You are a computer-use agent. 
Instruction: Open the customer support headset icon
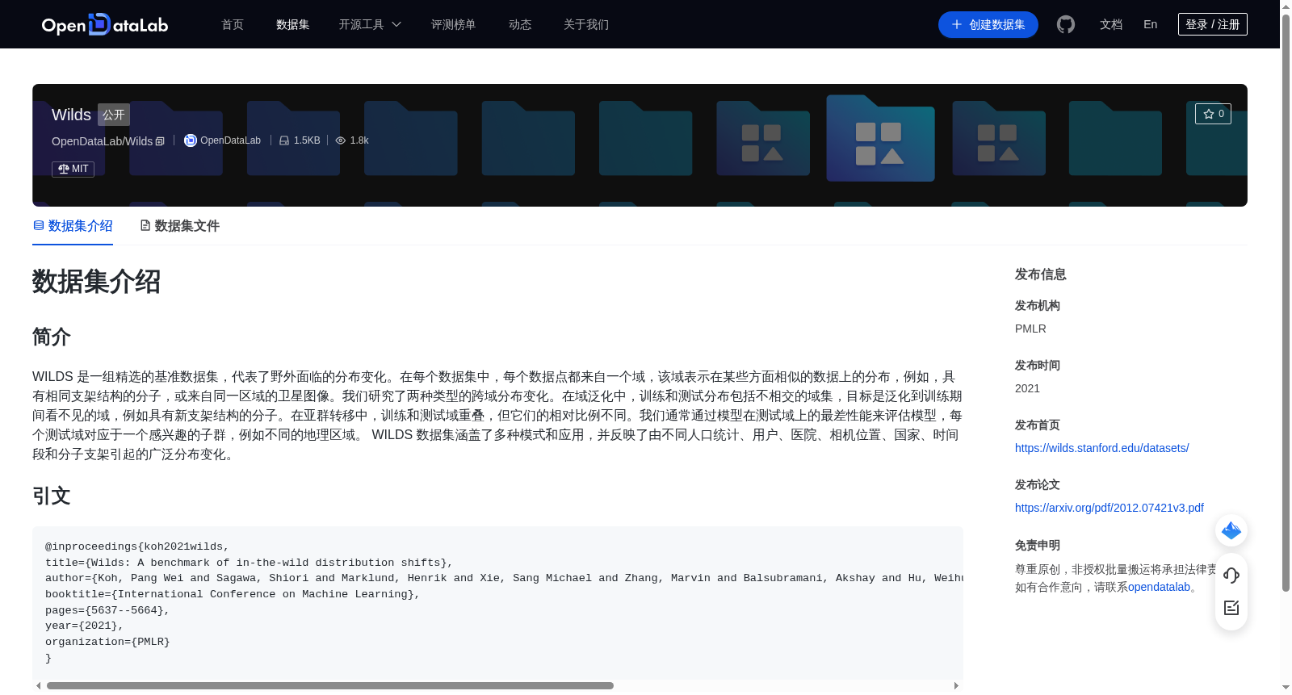[1231, 575]
